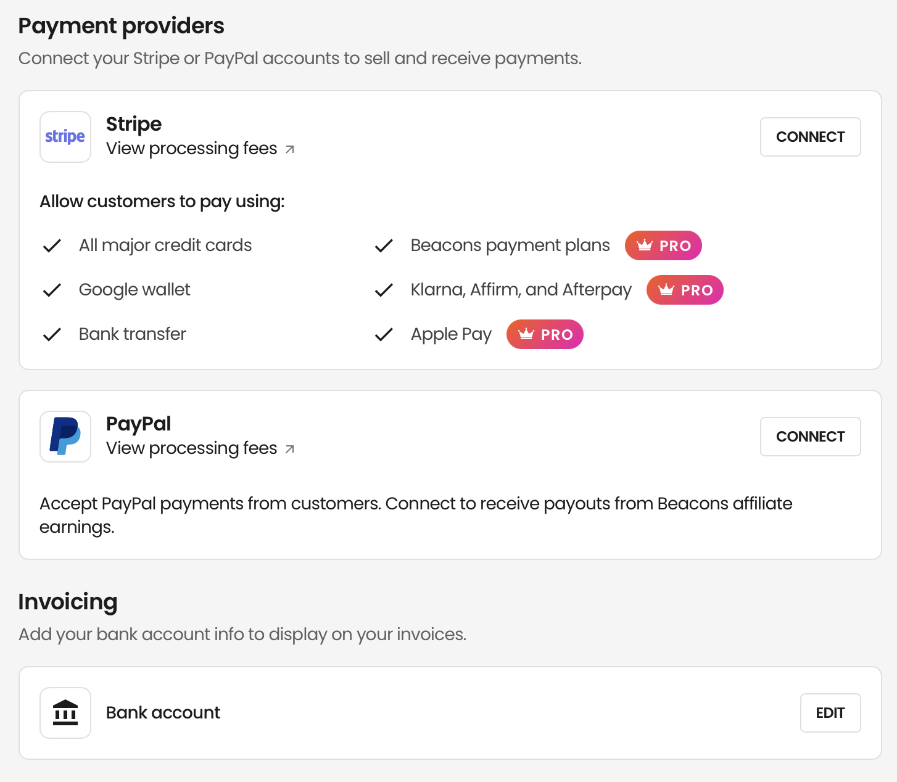Click the external arrow icon after Stripe processing fees

click(x=290, y=149)
